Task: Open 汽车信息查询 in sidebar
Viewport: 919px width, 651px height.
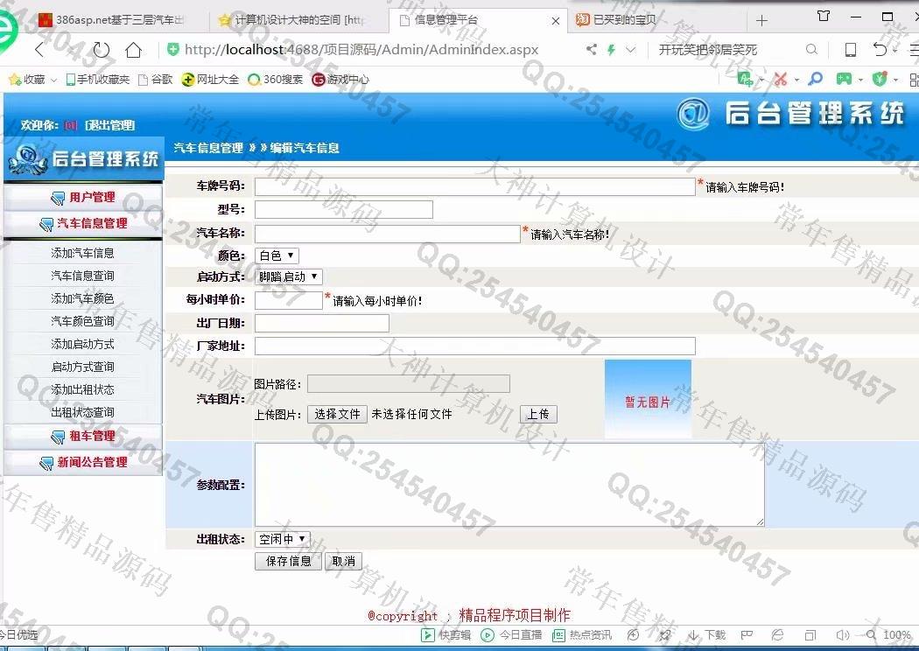Action: 82,276
